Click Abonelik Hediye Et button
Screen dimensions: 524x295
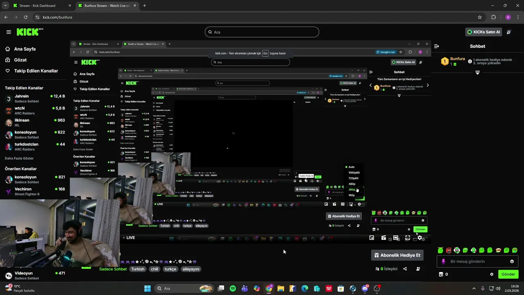(x=397, y=255)
